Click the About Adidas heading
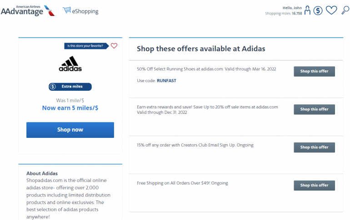 [x=42, y=173]
